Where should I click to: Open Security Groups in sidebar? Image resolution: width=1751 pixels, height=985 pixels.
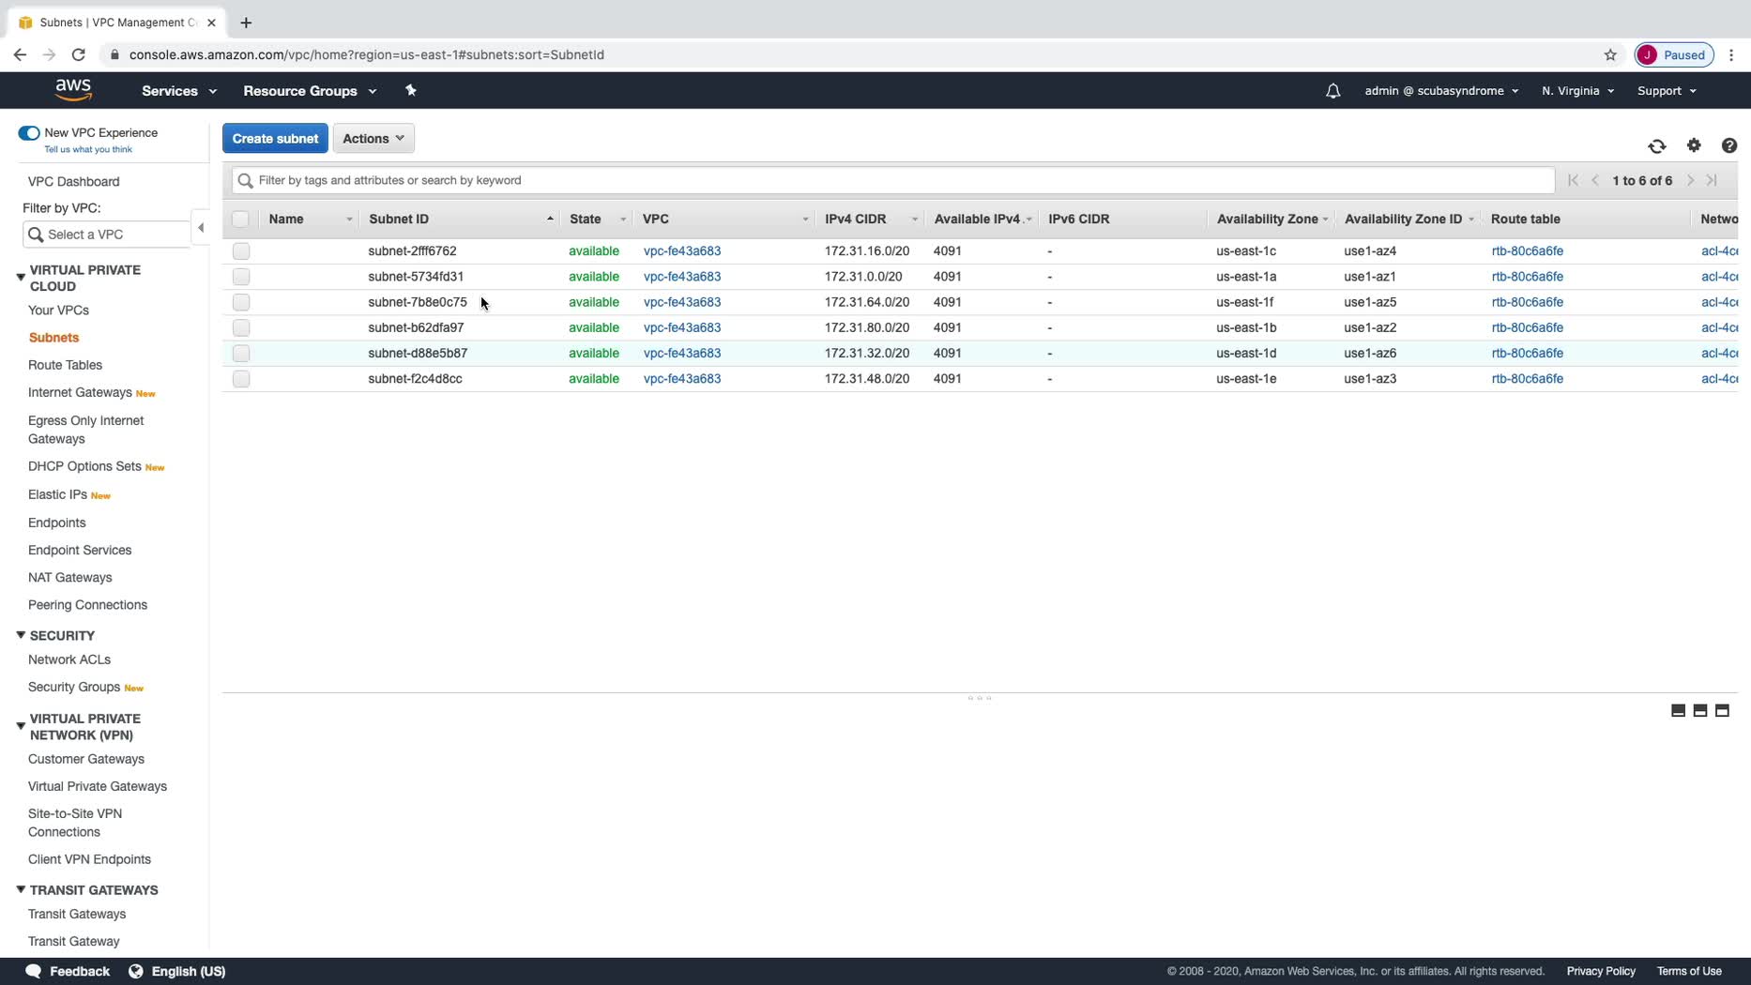coord(74,687)
